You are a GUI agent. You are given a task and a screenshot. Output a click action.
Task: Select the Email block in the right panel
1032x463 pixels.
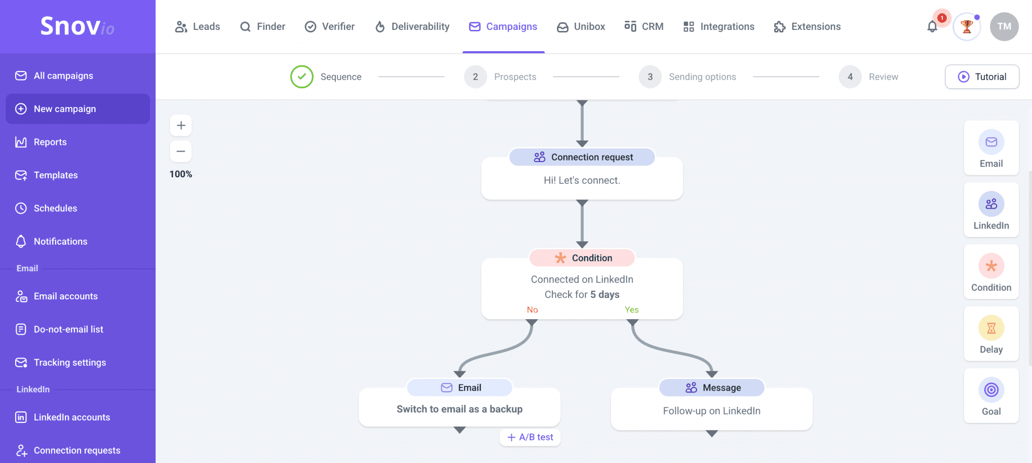click(x=991, y=148)
